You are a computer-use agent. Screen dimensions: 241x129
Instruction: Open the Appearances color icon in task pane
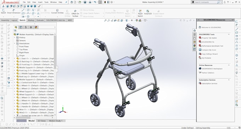(x=195, y=46)
